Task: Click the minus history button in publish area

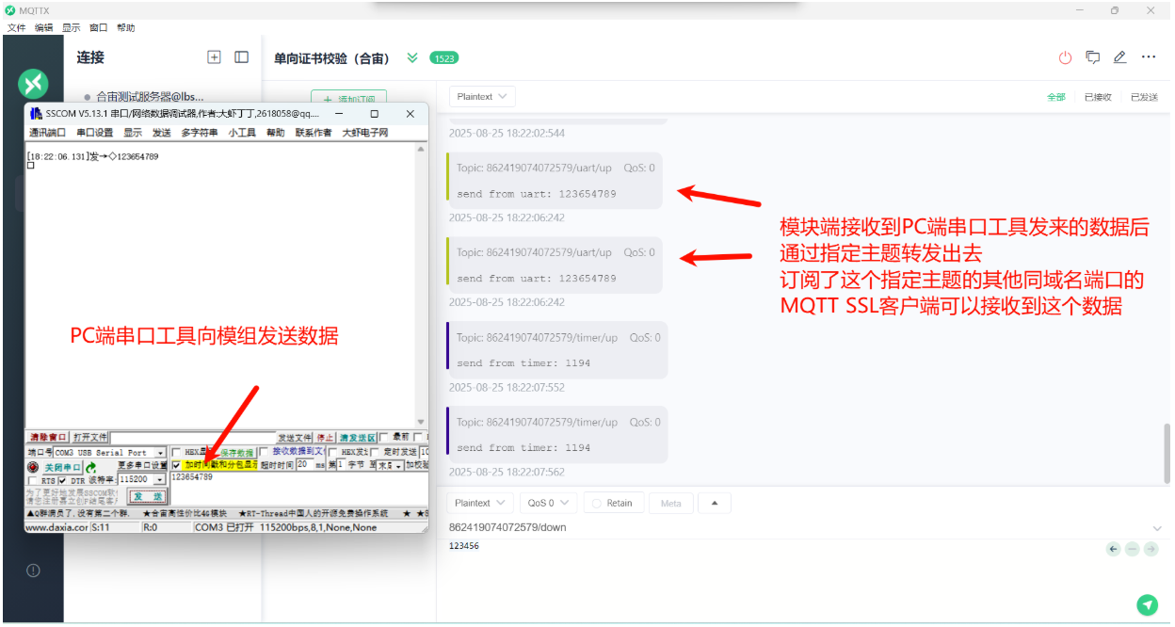Action: [1133, 549]
